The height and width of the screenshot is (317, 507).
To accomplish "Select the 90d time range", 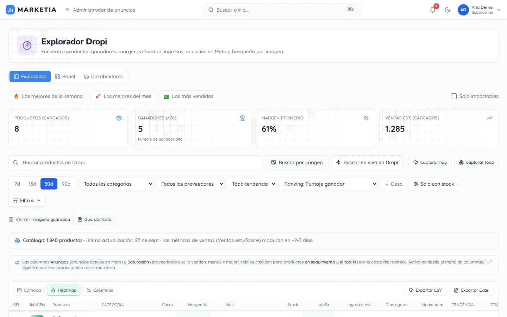I will tap(66, 184).
